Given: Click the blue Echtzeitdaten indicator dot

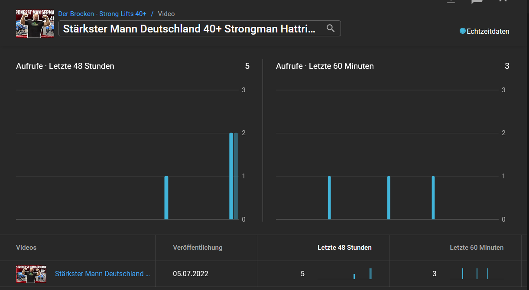Looking at the screenshot, I should pyautogui.click(x=463, y=31).
